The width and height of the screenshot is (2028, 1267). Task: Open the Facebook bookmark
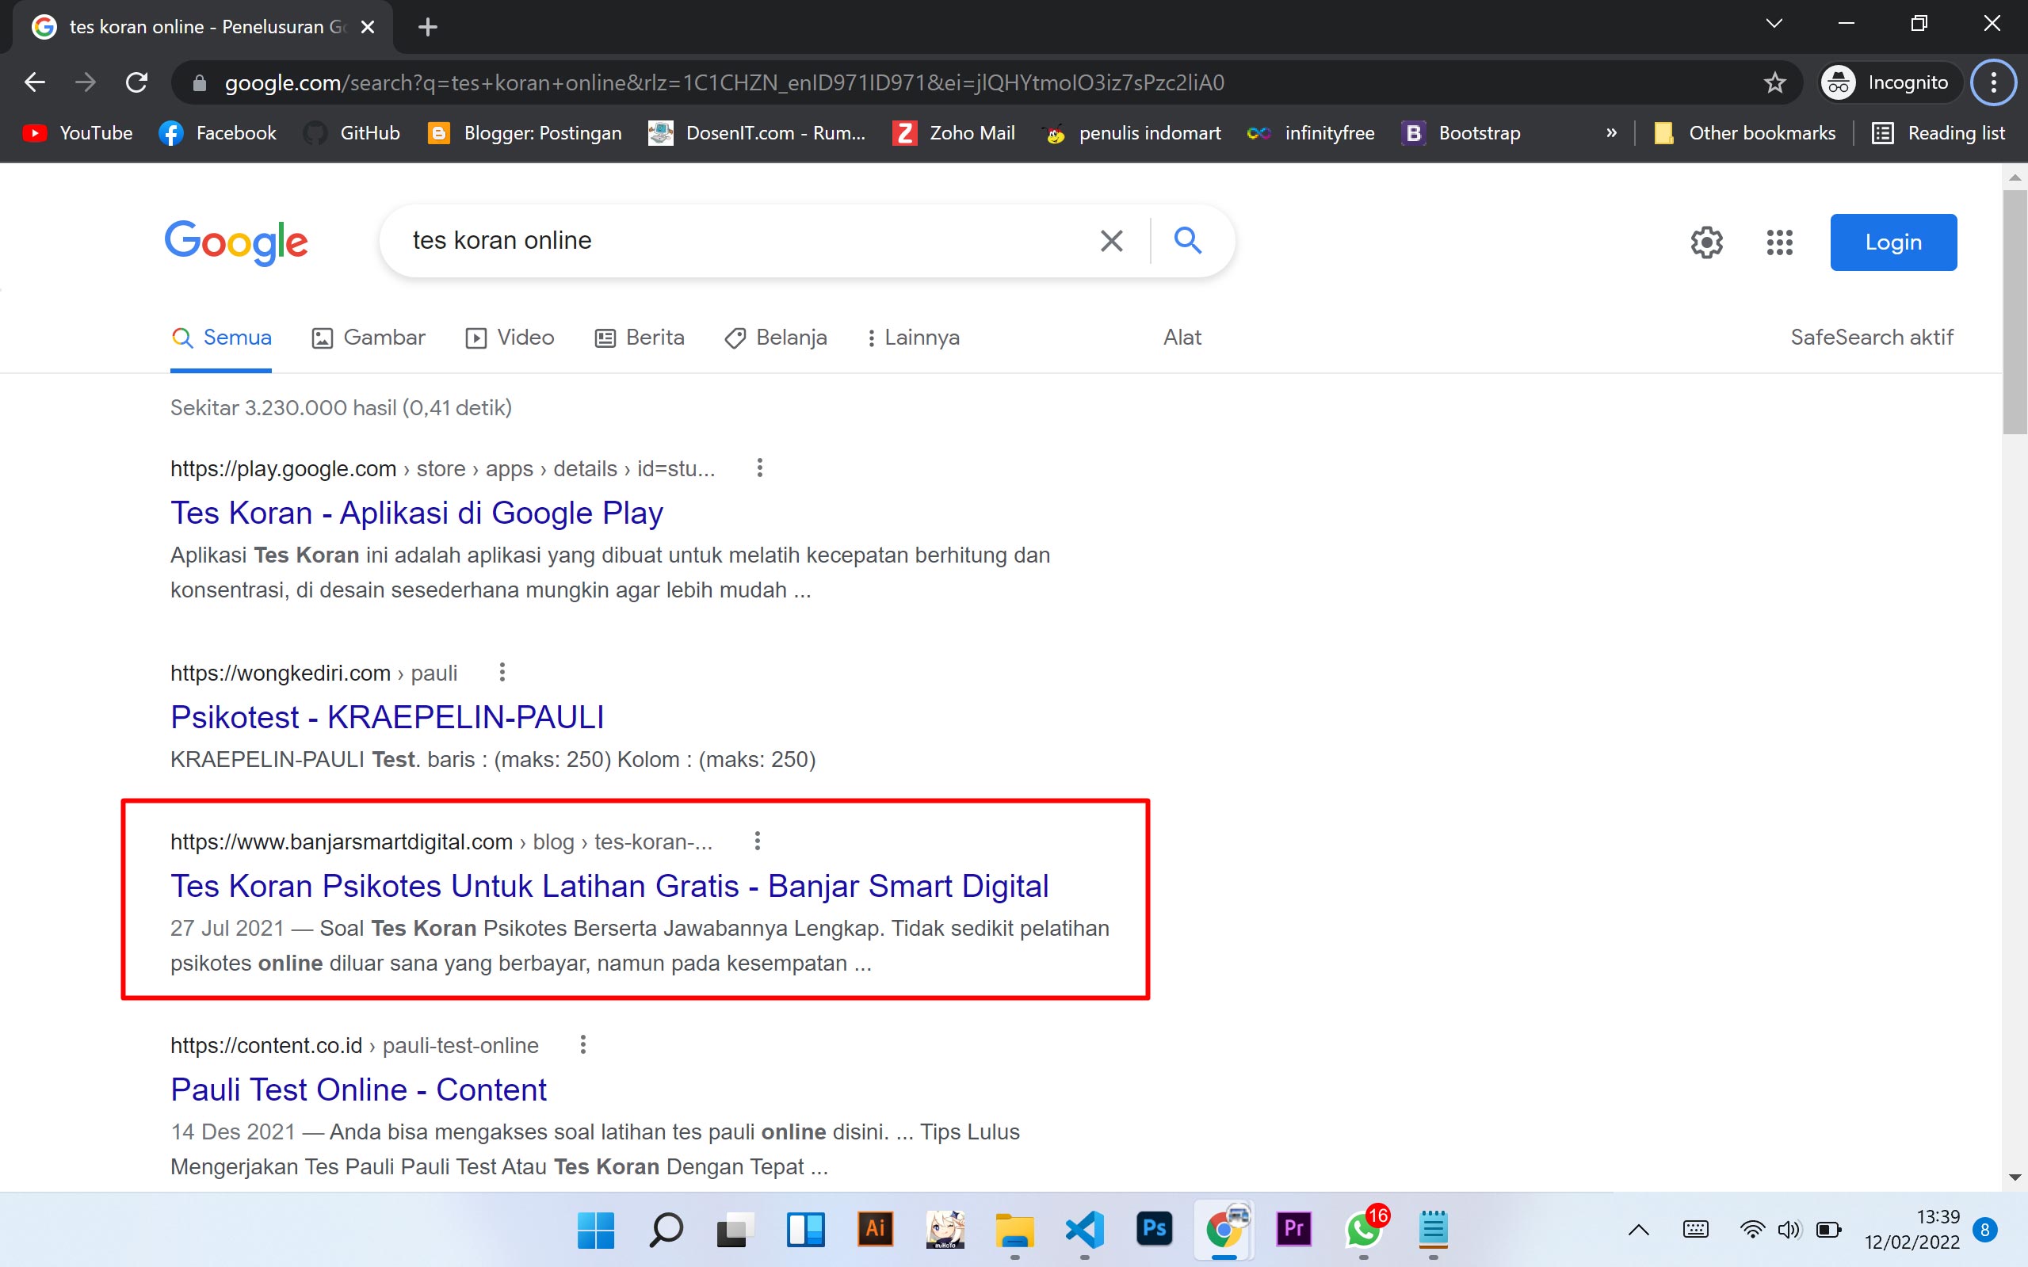click(x=218, y=132)
